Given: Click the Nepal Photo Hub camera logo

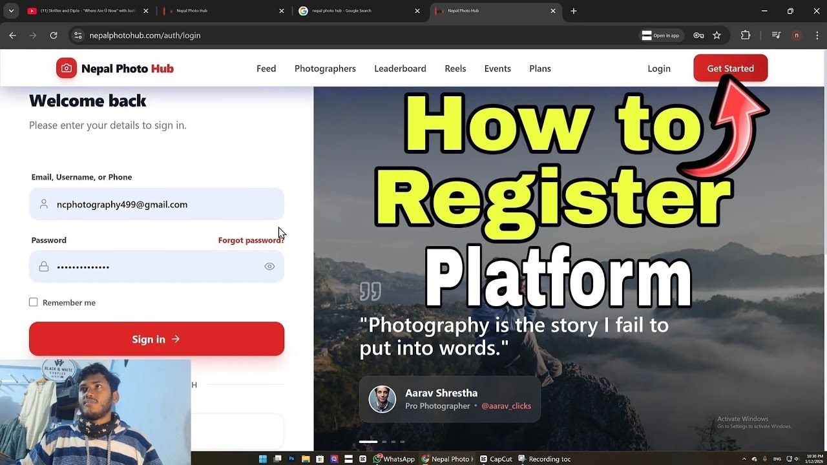Looking at the screenshot, I should [66, 68].
